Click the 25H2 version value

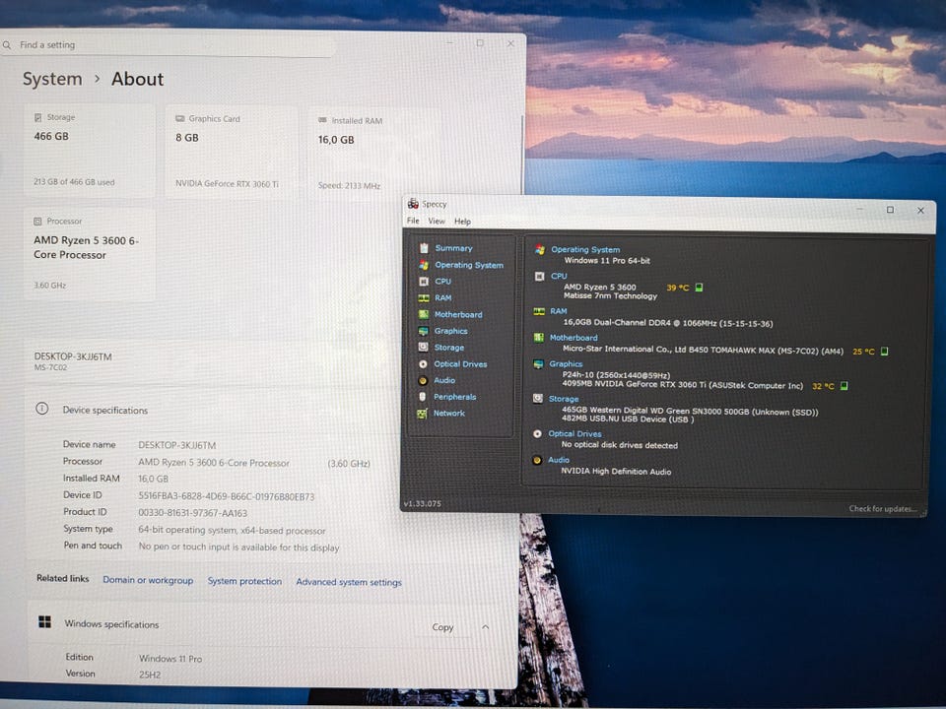[150, 675]
